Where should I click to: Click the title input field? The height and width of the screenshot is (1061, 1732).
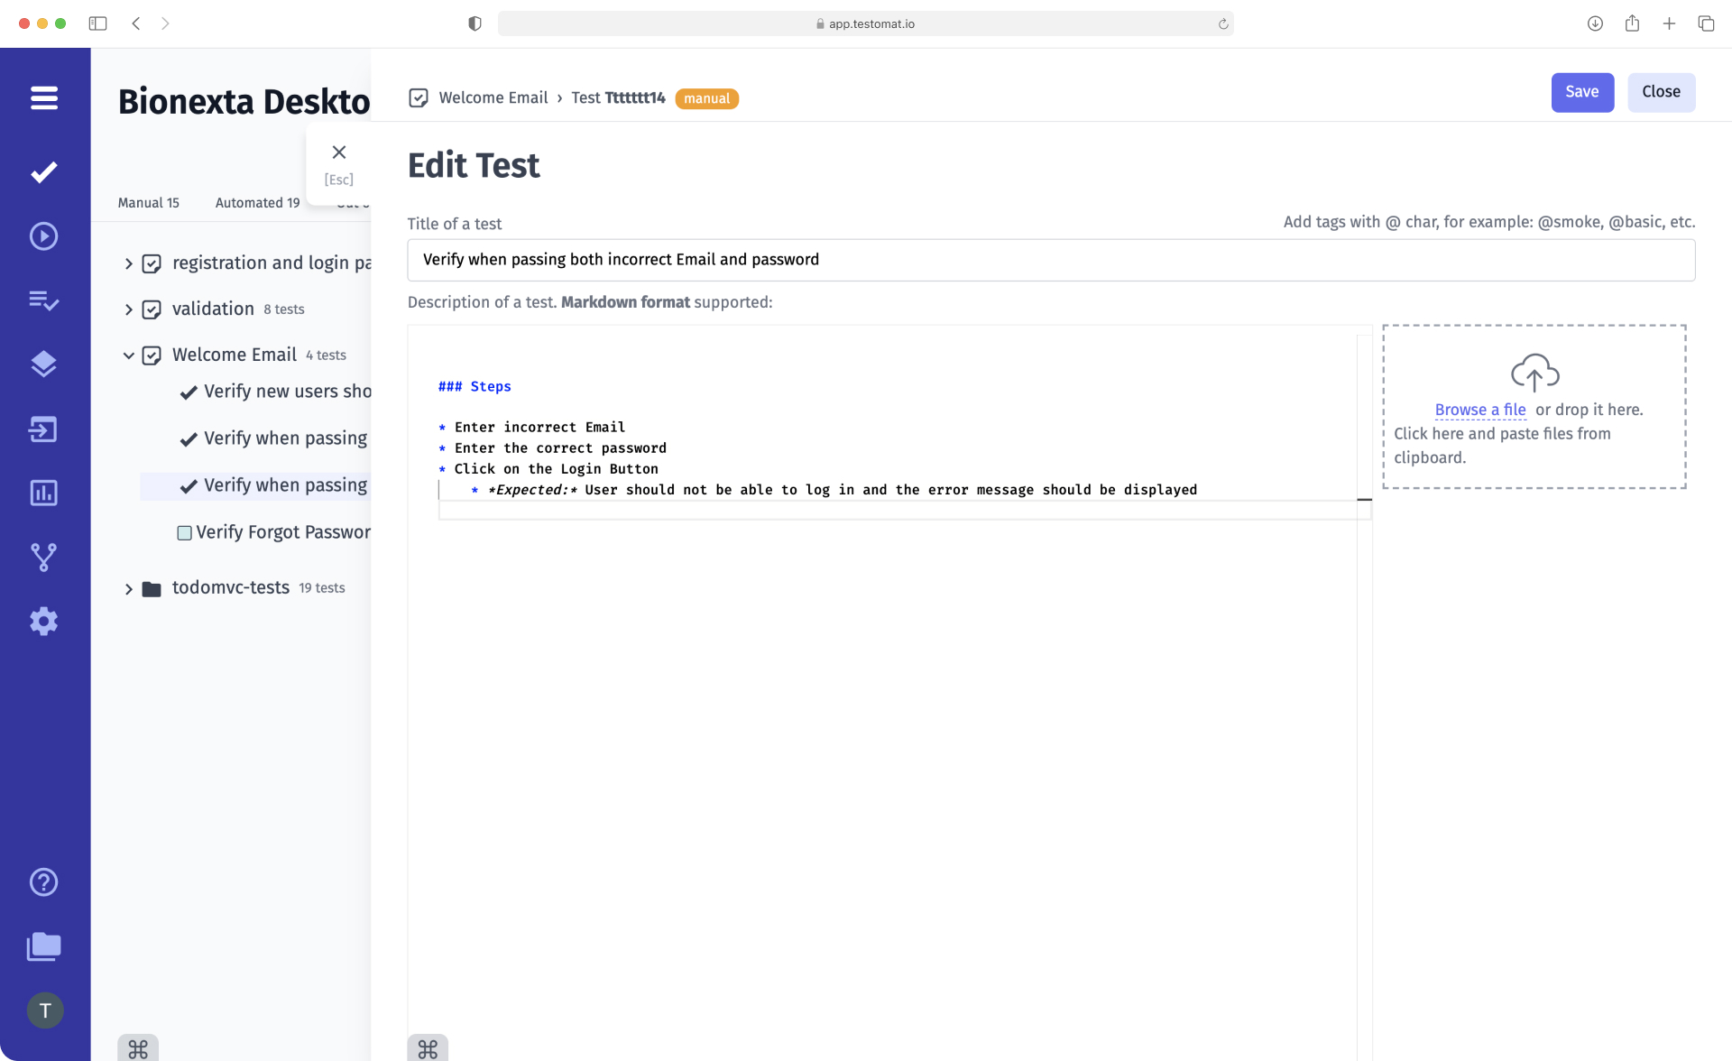pos(1050,260)
